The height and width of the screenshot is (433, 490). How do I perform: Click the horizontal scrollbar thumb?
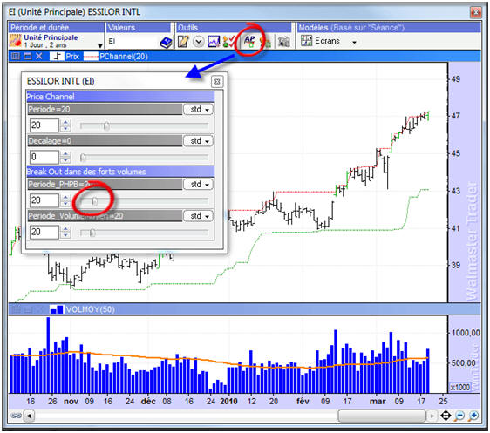point(382,416)
